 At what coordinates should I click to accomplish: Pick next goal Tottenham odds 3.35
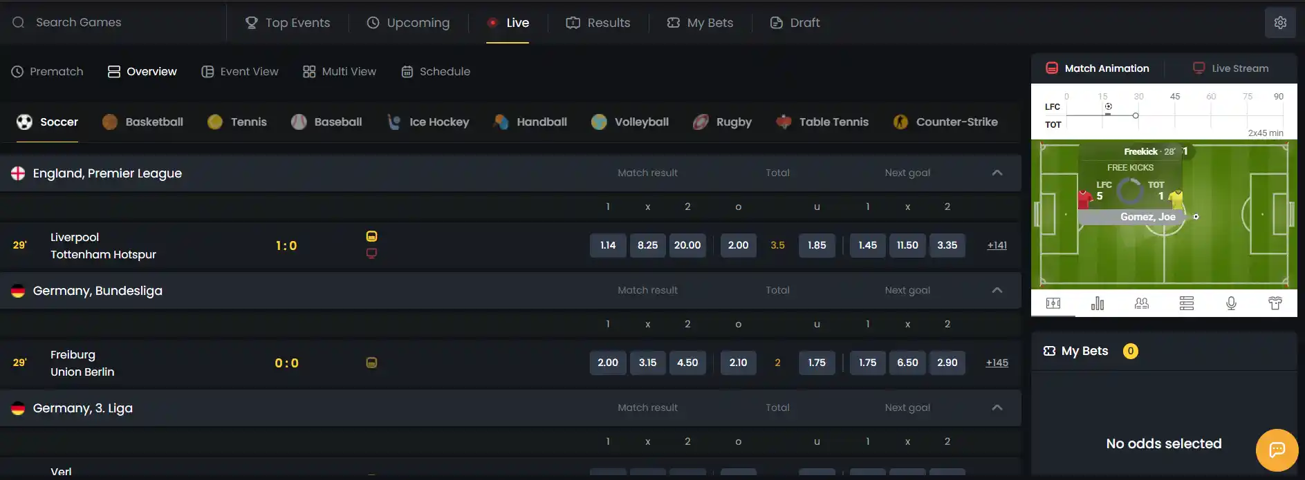pyautogui.click(x=947, y=245)
